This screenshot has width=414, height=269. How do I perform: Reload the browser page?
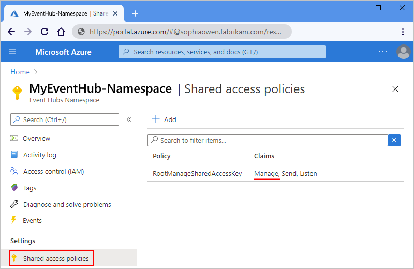(x=45, y=32)
